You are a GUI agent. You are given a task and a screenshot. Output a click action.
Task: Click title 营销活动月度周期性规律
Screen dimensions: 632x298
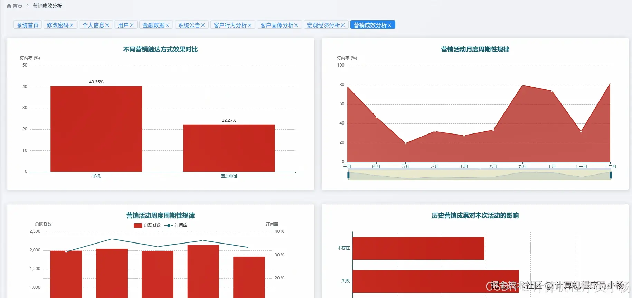pyautogui.click(x=475, y=49)
